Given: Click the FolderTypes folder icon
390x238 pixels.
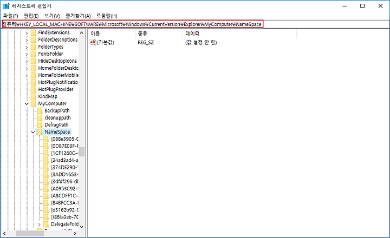Looking at the screenshot, I should pyautogui.click(x=34, y=47).
